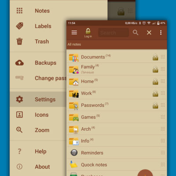Clear search with the X icon

pos(149,33)
